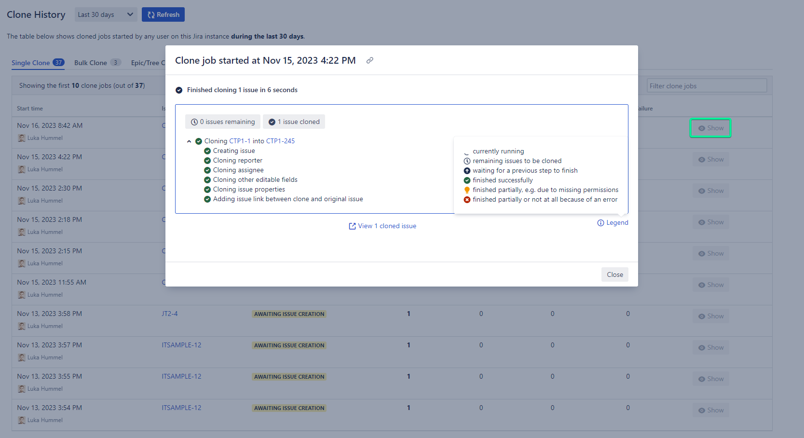804x438 pixels.
Task: Switch to the Epic/Tree Clone tab
Action: pos(148,62)
